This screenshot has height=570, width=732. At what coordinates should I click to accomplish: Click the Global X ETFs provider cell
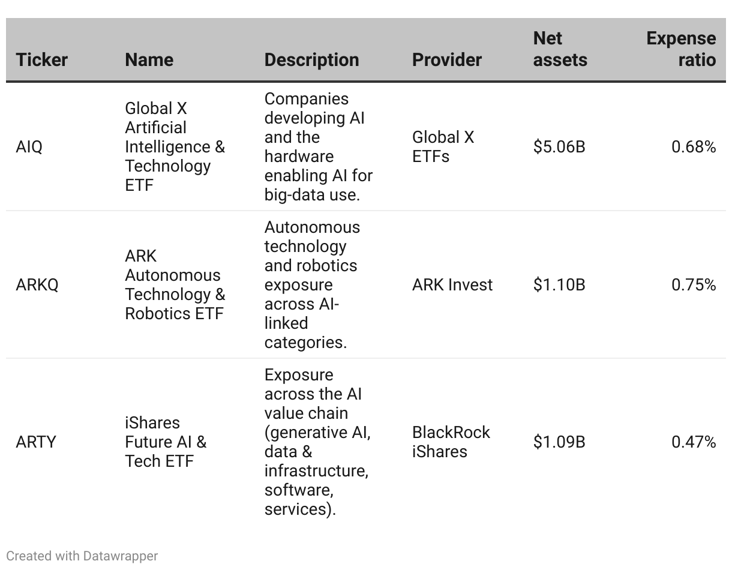pyautogui.click(x=443, y=147)
